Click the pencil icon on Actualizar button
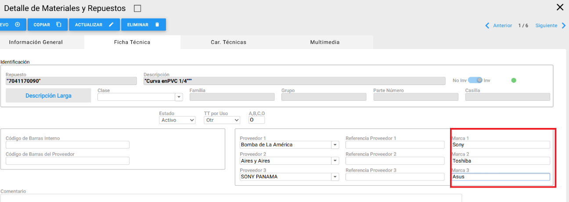 pyautogui.click(x=112, y=25)
